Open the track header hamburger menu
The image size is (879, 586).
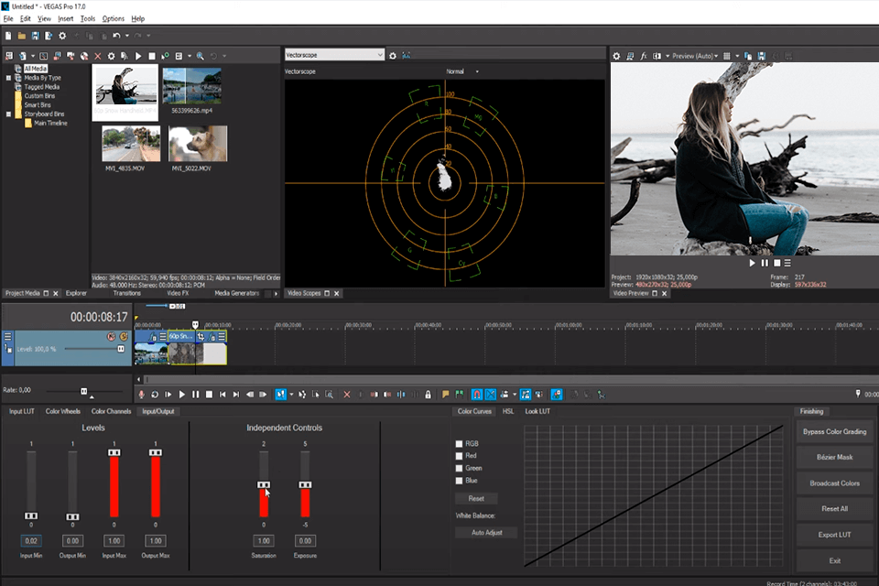coord(8,336)
